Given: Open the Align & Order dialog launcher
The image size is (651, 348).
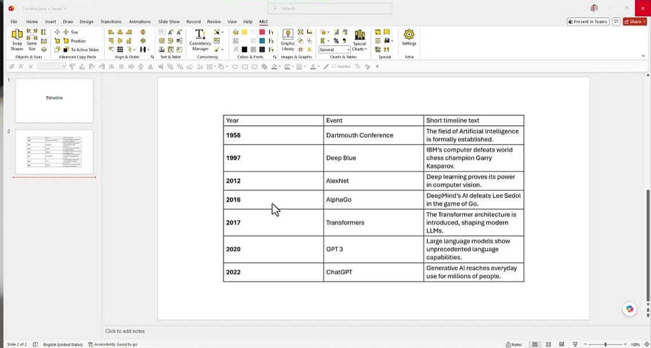Looking at the screenshot, I should (152, 57).
